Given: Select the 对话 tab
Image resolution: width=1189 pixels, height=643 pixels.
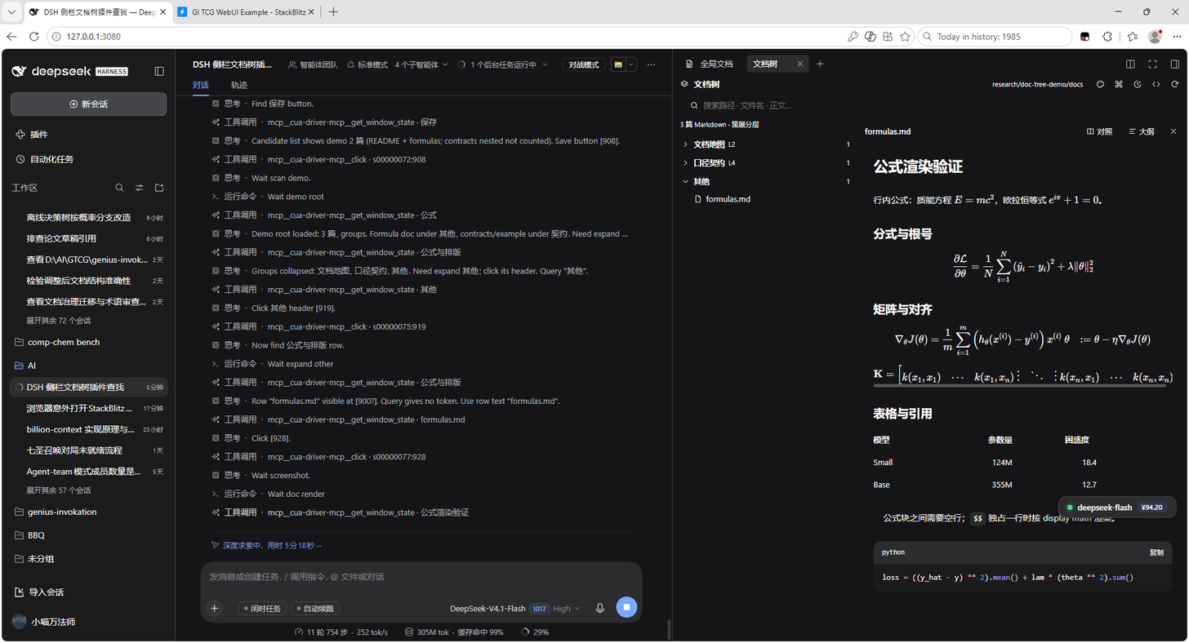Looking at the screenshot, I should click(201, 85).
